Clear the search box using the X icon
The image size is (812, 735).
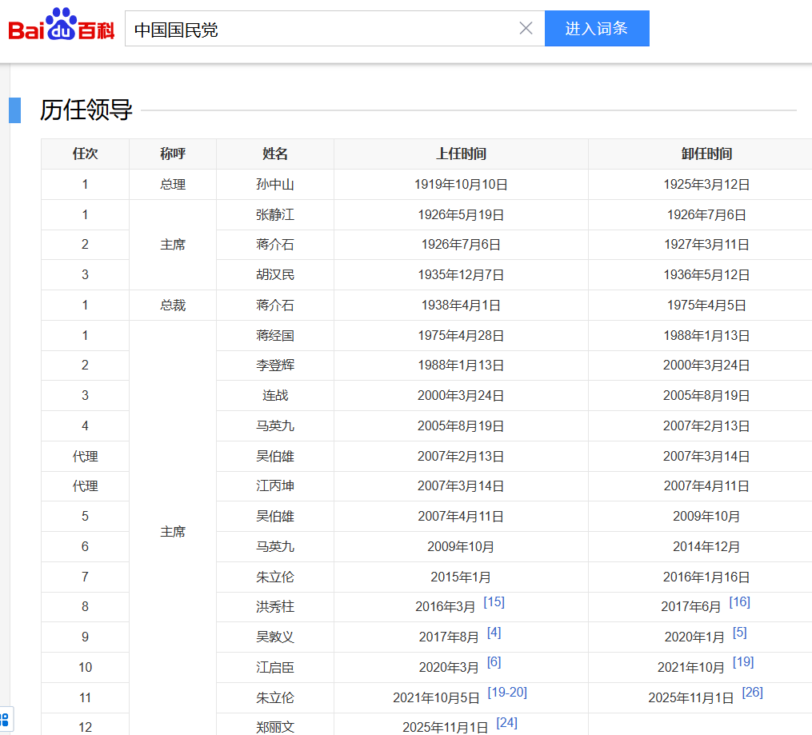(x=526, y=28)
